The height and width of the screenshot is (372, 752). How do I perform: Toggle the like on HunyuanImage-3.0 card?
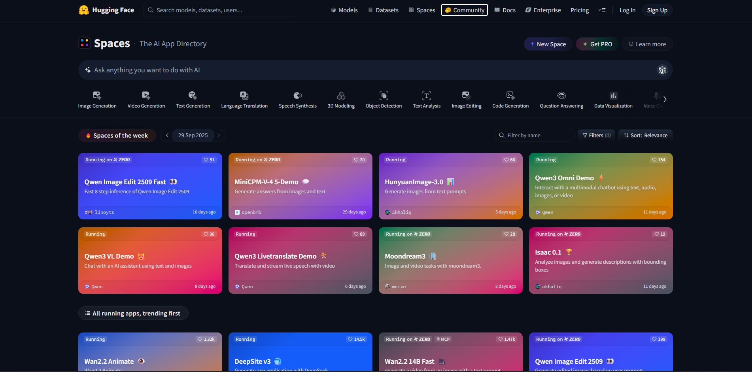pos(509,160)
